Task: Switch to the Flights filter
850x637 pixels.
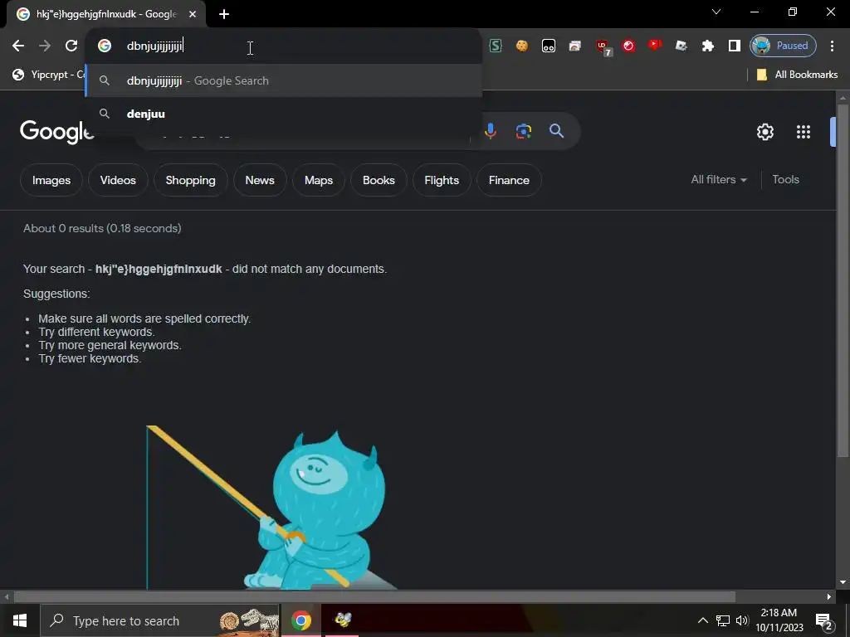Action: [x=442, y=180]
